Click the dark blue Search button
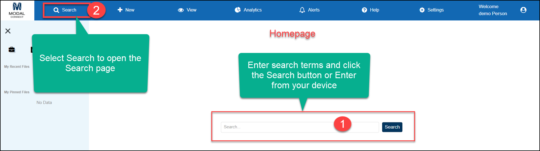This screenshot has height=151, width=540. click(392, 127)
